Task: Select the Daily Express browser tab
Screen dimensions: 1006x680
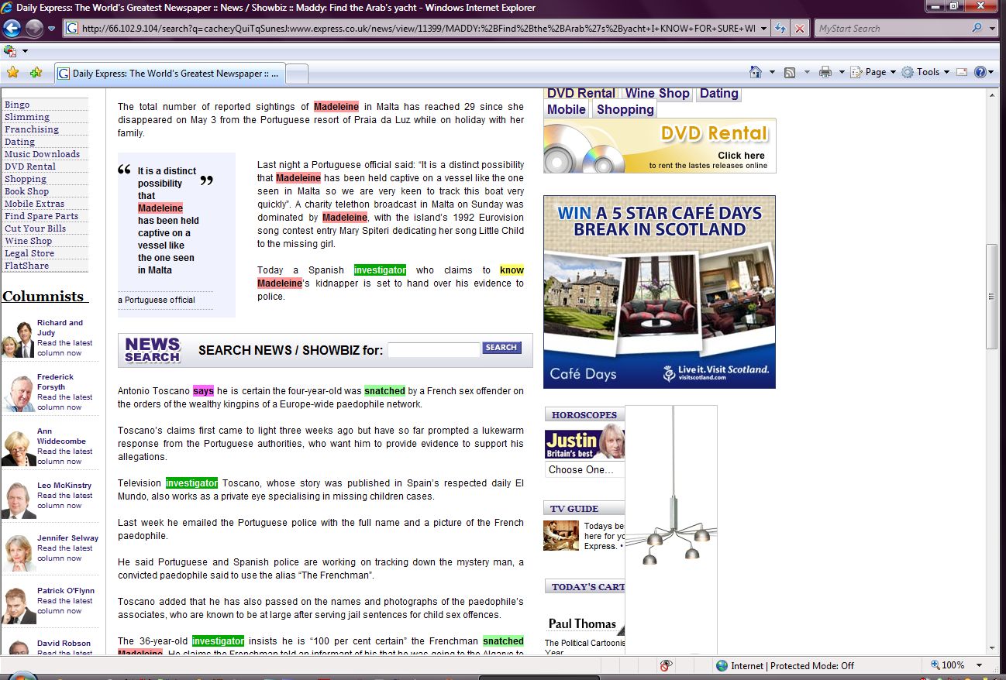Action: click(x=171, y=74)
